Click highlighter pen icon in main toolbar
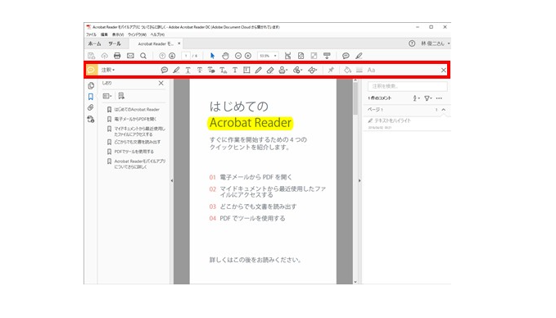The height and width of the screenshot is (318, 556). coord(359,56)
